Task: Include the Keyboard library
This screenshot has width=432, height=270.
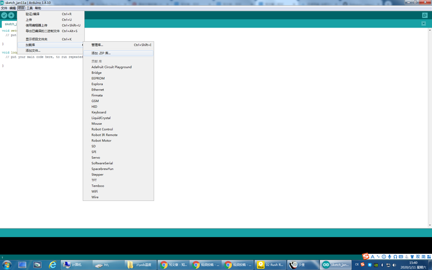Action: point(118,112)
